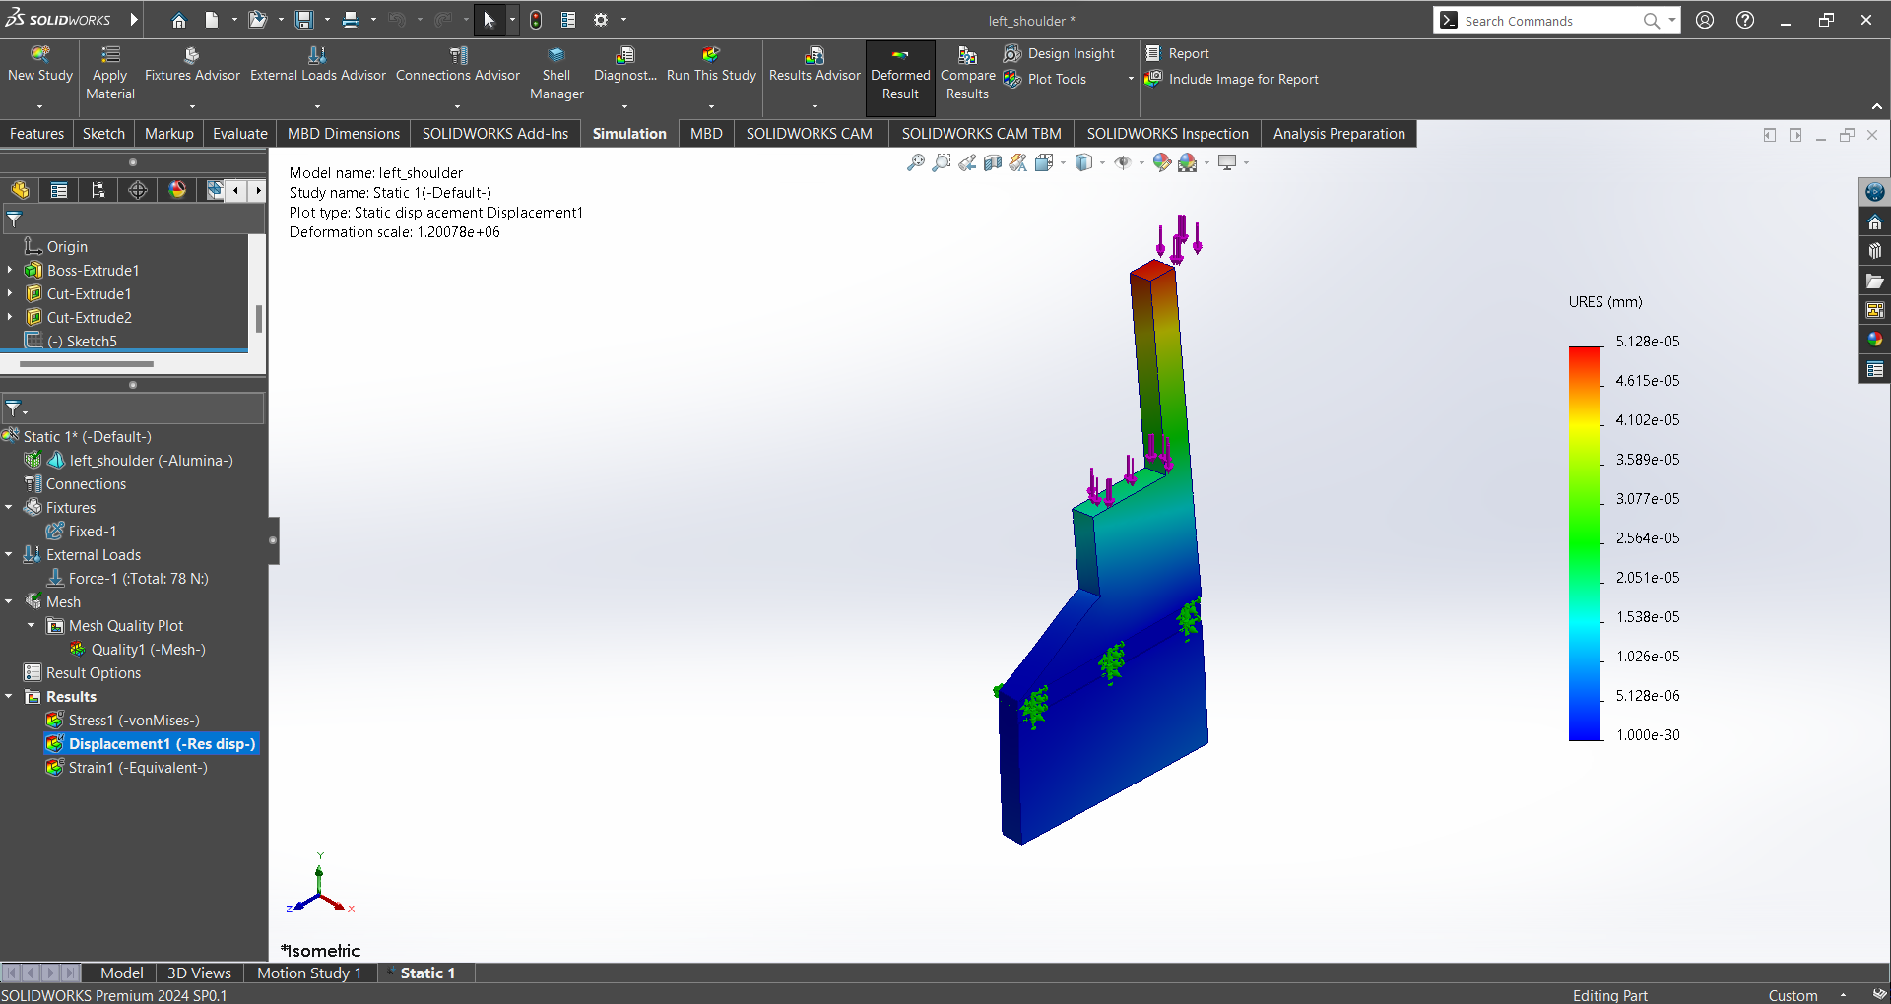Select Stress1 (-vonMises-) result plot
1891x1004 pixels.
133,721
